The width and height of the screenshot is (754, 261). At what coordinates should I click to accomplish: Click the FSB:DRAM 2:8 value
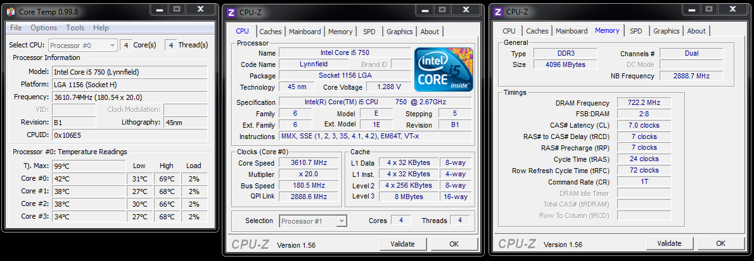644,114
